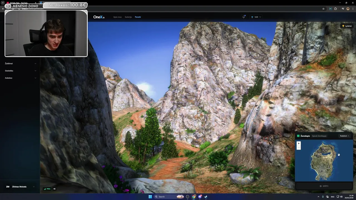Close the Katu Katu YouTube tab

tap(35, 3)
